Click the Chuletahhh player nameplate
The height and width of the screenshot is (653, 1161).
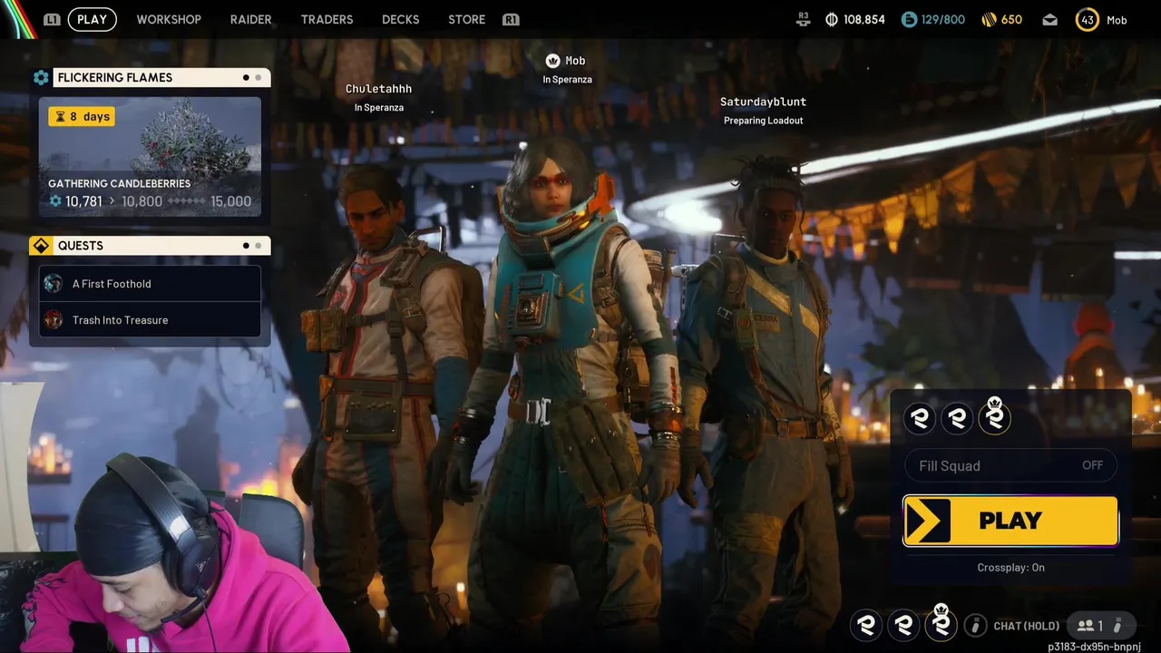click(378, 89)
